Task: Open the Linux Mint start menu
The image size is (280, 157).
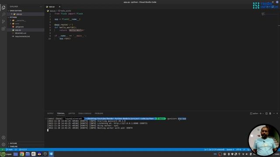Action: click(x=6, y=154)
